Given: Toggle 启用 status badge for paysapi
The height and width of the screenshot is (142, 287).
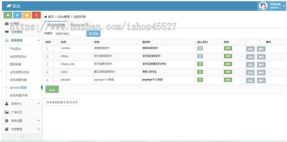Looking at the screenshot, I should point(228,80).
